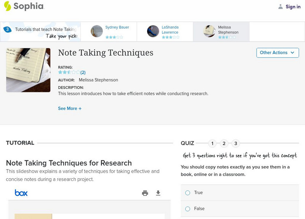The height and width of the screenshot is (219, 305).
Task: Click Melissa Stephenson's avatar image
Action: coord(209,31)
